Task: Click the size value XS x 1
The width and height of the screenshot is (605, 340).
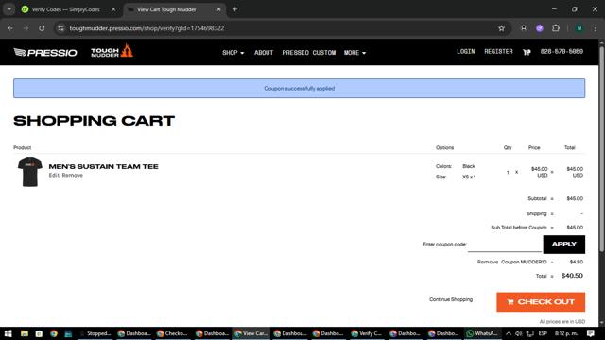Action: 469,177
